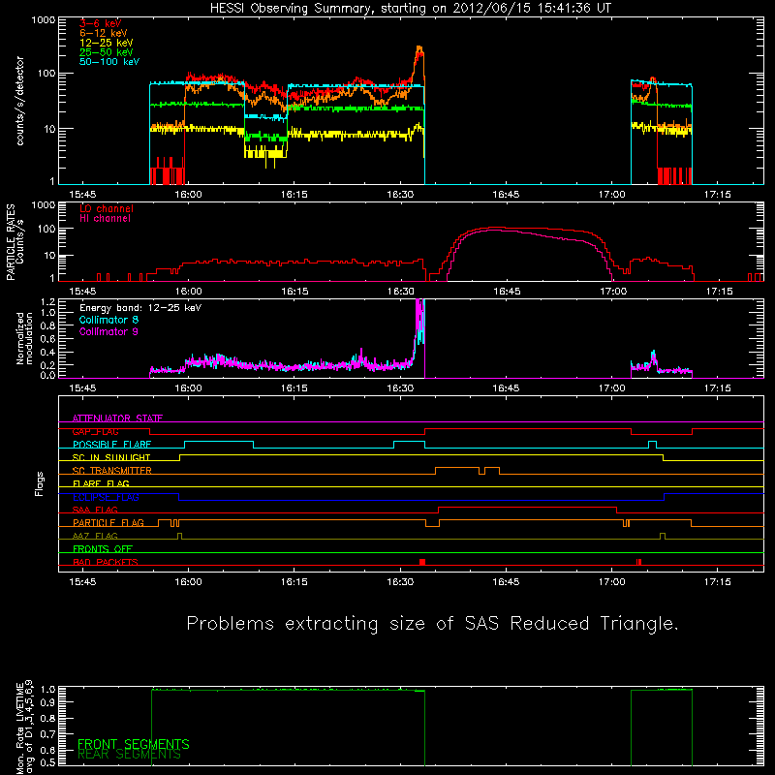Image resolution: width=775 pixels, height=775 pixels.
Task: Select the 'LO channel' legend label
Action: click(x=107, y=208)
